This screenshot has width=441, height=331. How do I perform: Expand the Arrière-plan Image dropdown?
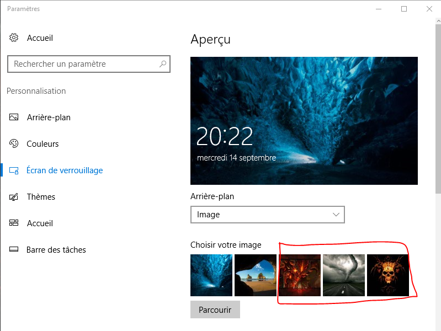point(268,215)
